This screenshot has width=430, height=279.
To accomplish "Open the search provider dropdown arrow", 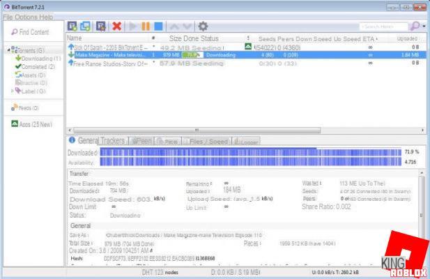I will click(x=424, y=27).
